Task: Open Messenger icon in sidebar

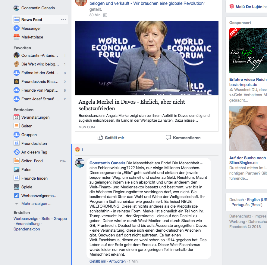Action: click(x=17, y=28)
